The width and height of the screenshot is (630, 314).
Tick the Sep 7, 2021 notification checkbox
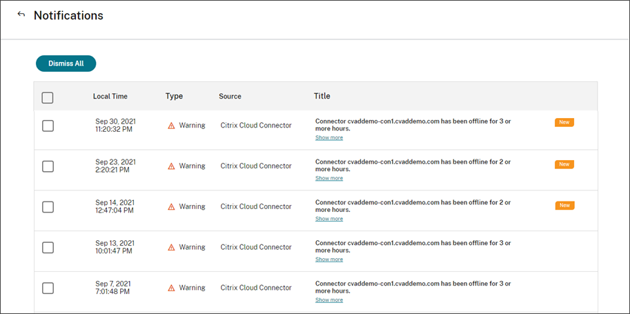[48, 288]
